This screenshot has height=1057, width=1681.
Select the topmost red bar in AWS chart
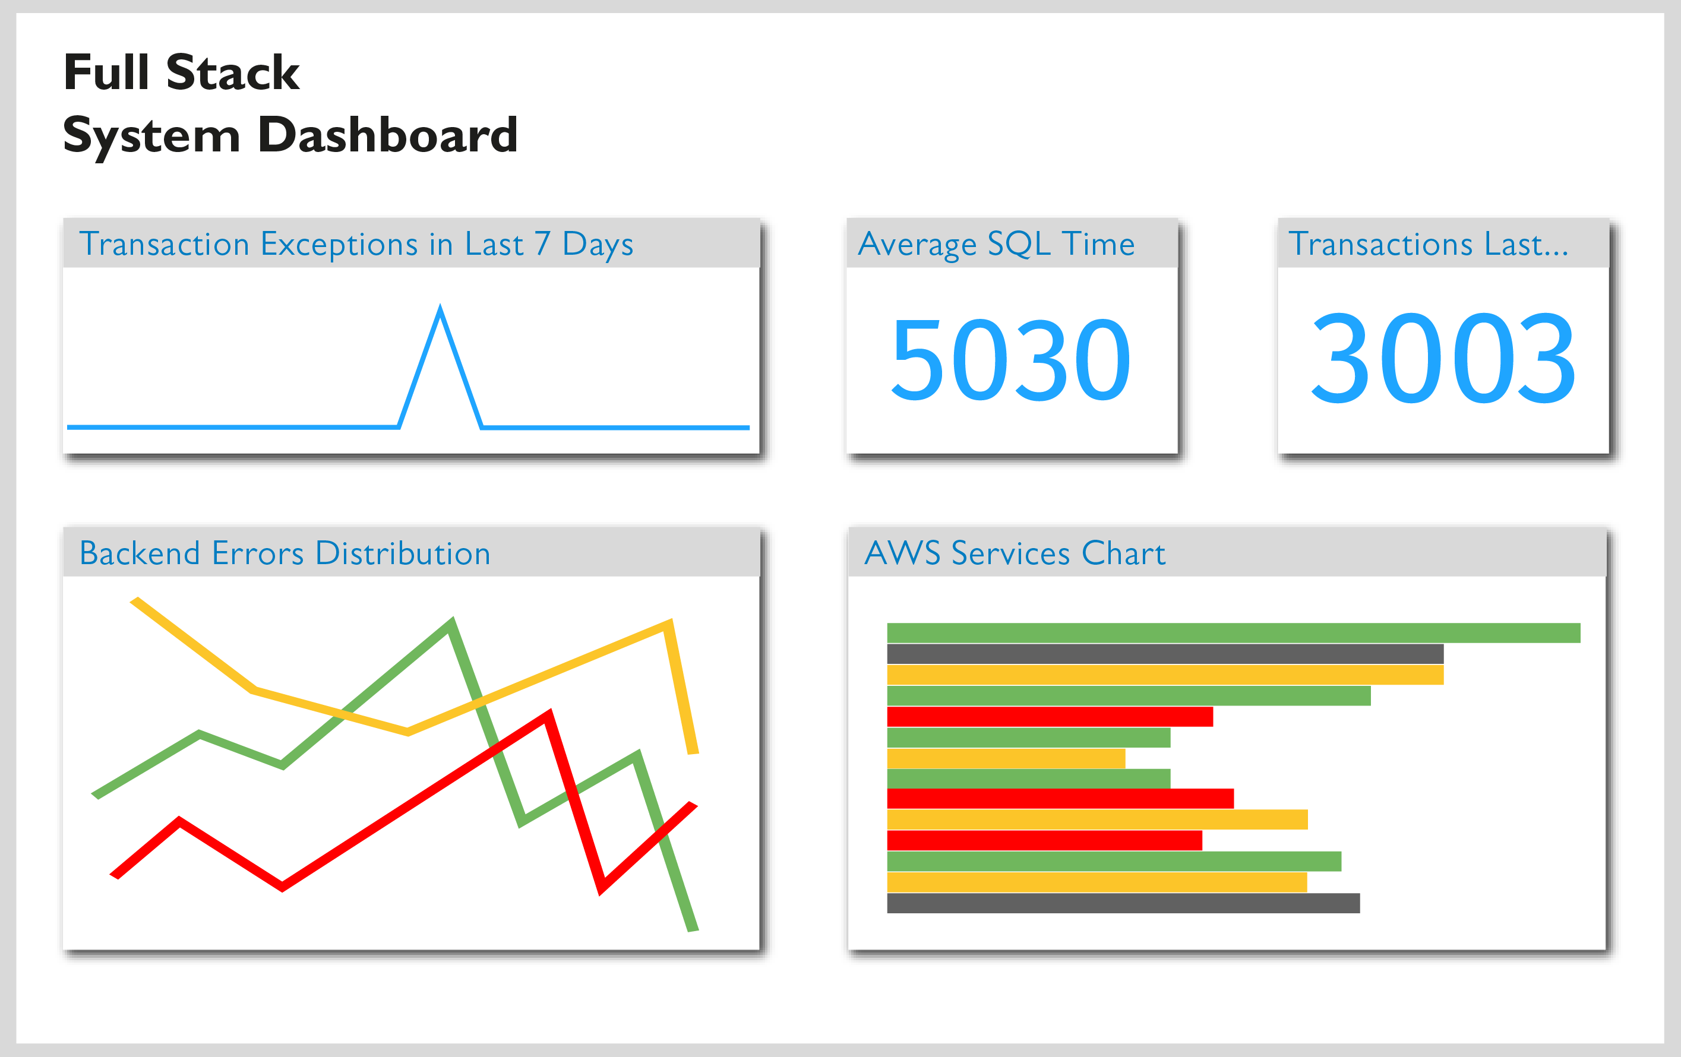tap(1049, 717)
